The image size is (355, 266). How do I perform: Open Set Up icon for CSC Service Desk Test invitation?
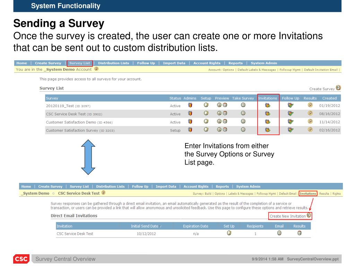(x=229, y=233)
